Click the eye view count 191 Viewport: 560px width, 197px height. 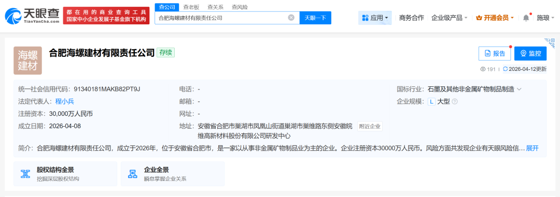488,69
